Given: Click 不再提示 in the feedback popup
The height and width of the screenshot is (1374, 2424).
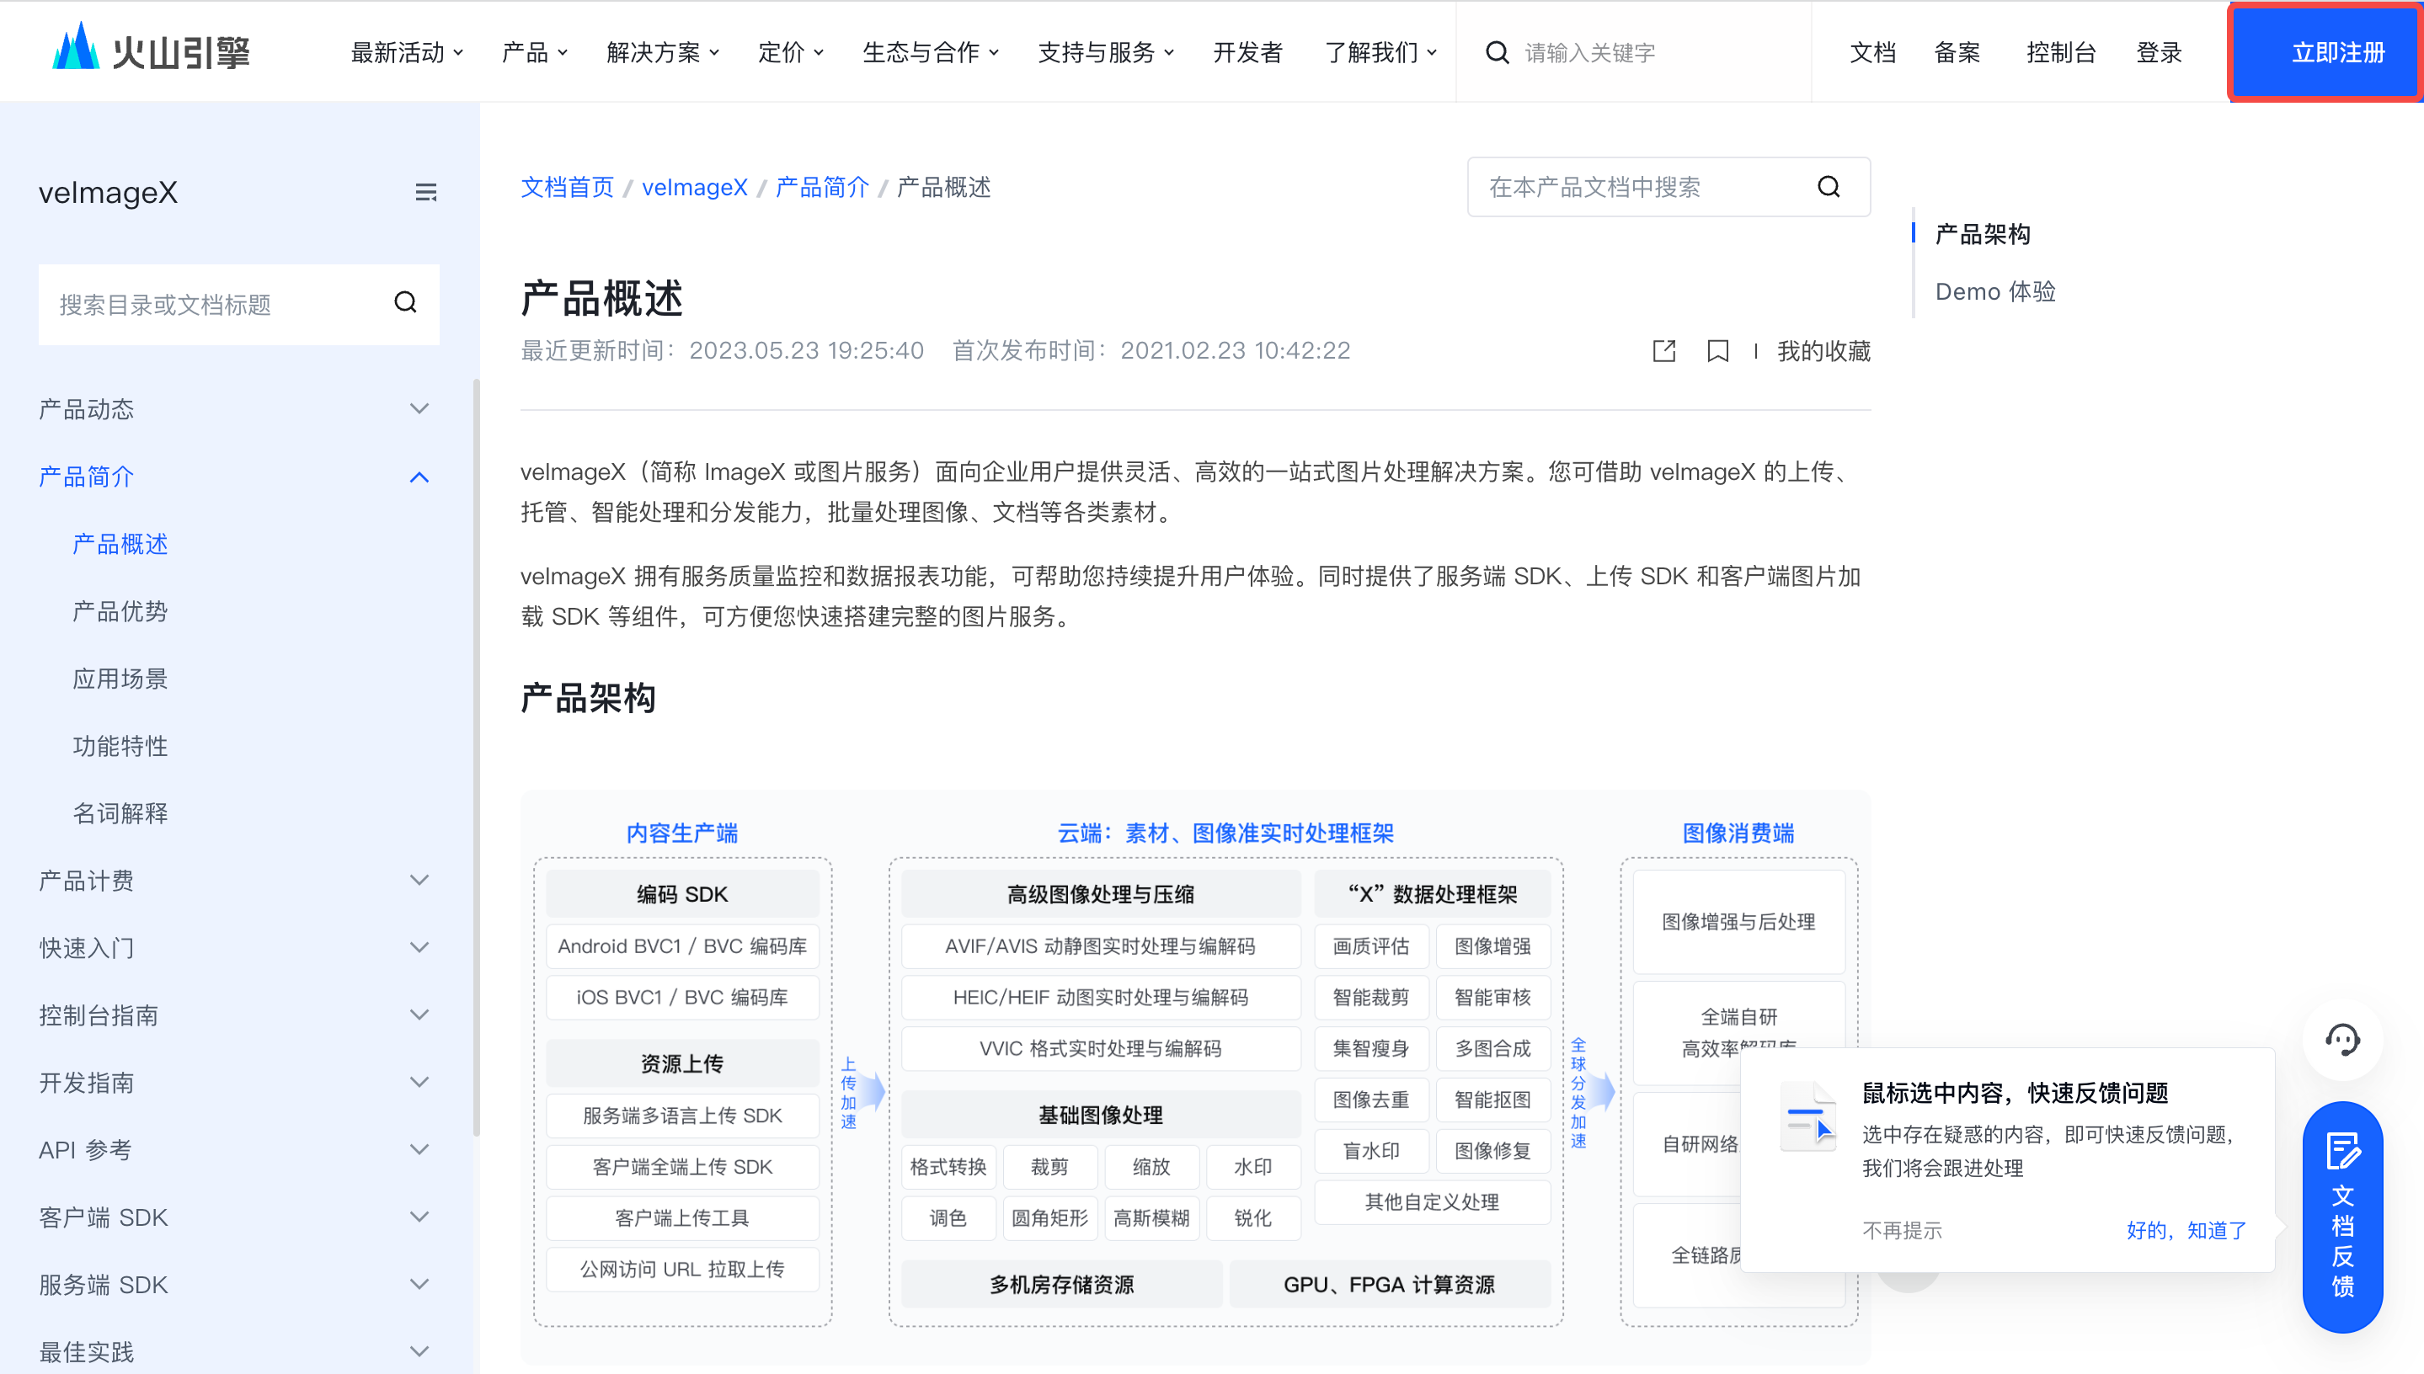Looking at the screenshot, I should point(1901,1230).
